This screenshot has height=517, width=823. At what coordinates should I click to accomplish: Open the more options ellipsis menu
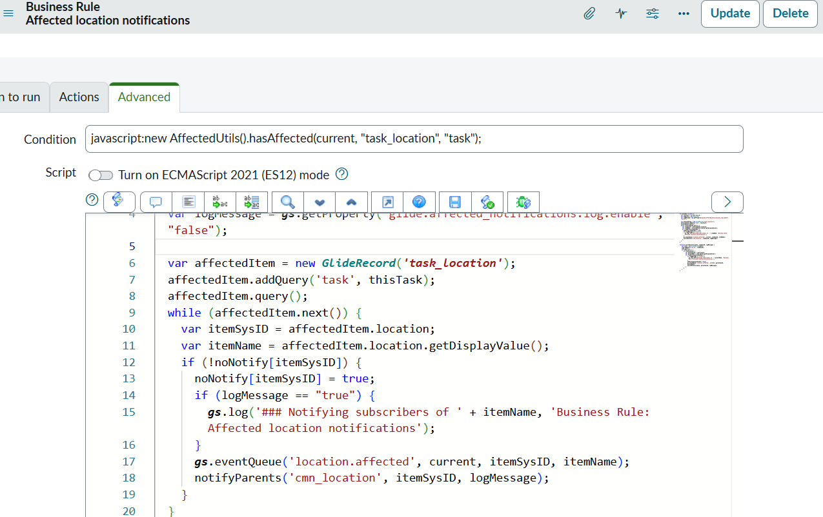pyautogui.click(x=684, y=14)
